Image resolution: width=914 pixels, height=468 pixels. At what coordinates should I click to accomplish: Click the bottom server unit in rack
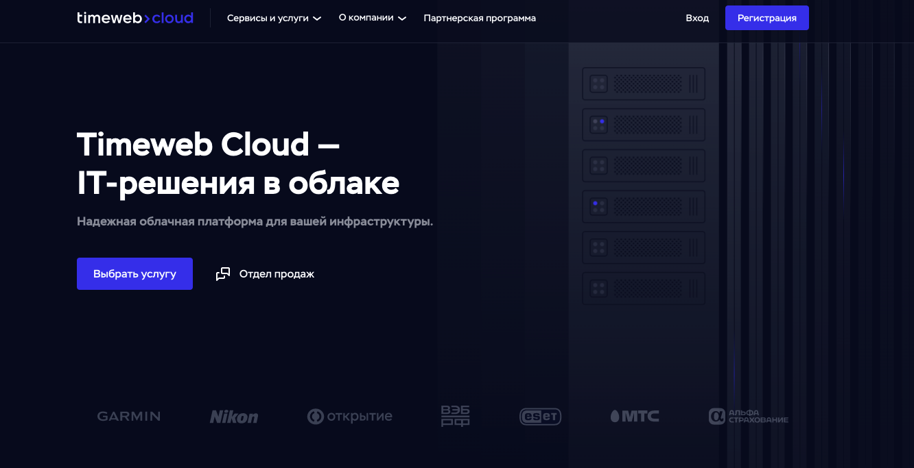(x=644, y=288)
